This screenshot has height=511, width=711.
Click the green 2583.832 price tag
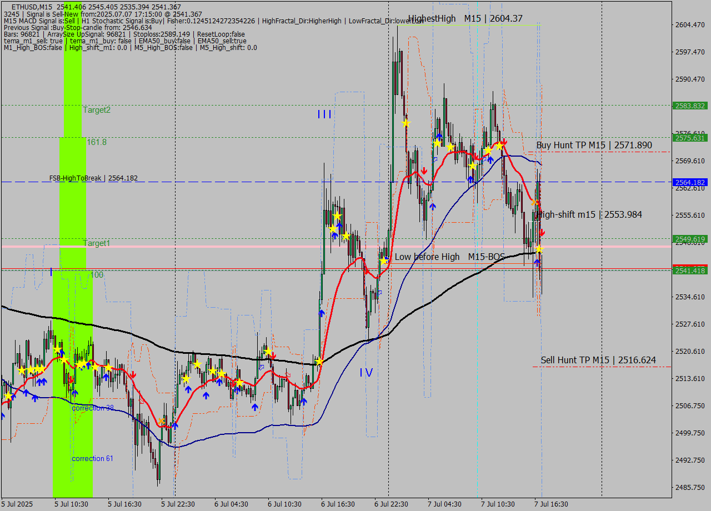tap(689, 106)
